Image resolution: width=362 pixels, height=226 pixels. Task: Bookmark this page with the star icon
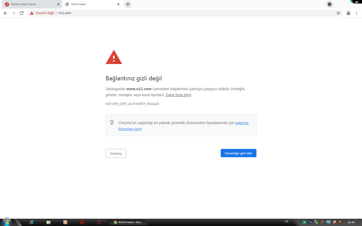click(x=338, y=13)
